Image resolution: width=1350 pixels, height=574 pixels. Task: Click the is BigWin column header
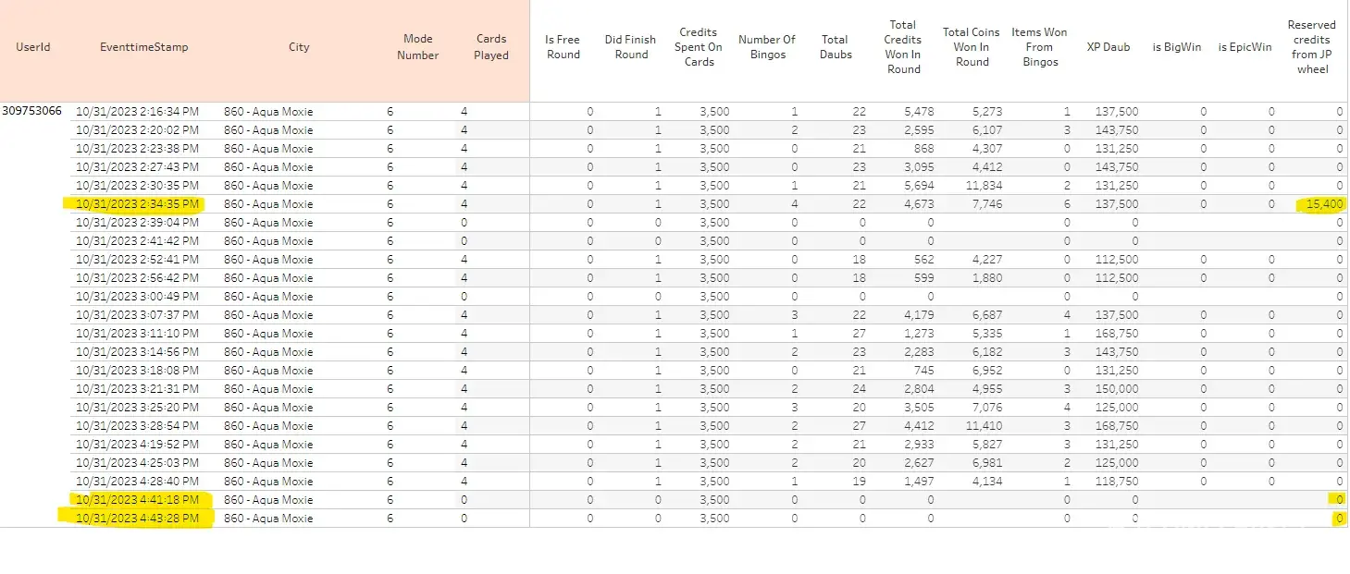coord(1176,47)
